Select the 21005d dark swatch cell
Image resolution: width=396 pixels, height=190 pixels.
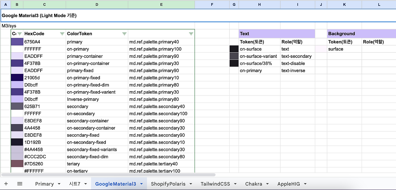click(17, 78)
